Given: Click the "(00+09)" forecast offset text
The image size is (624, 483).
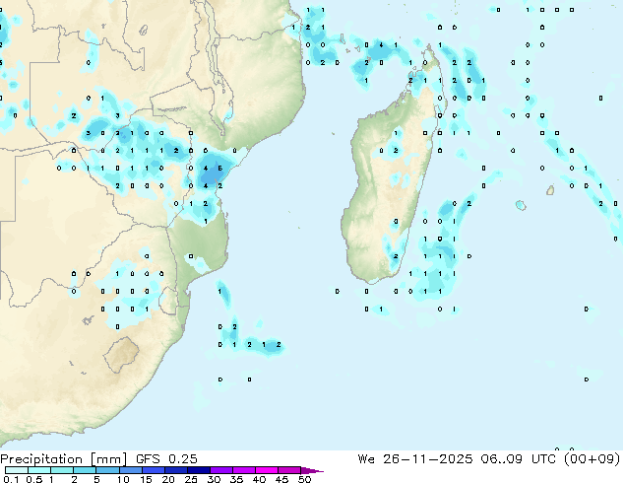Looking at the screenshot, I should [x=592, y=459].
